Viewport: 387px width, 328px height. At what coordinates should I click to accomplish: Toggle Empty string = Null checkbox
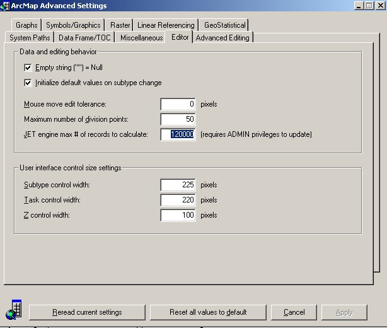point(28,67)
